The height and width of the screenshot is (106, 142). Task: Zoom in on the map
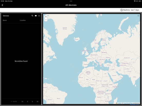tap(46, 17)
